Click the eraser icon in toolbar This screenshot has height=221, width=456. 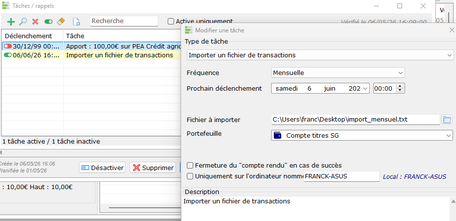coord(60,21)
